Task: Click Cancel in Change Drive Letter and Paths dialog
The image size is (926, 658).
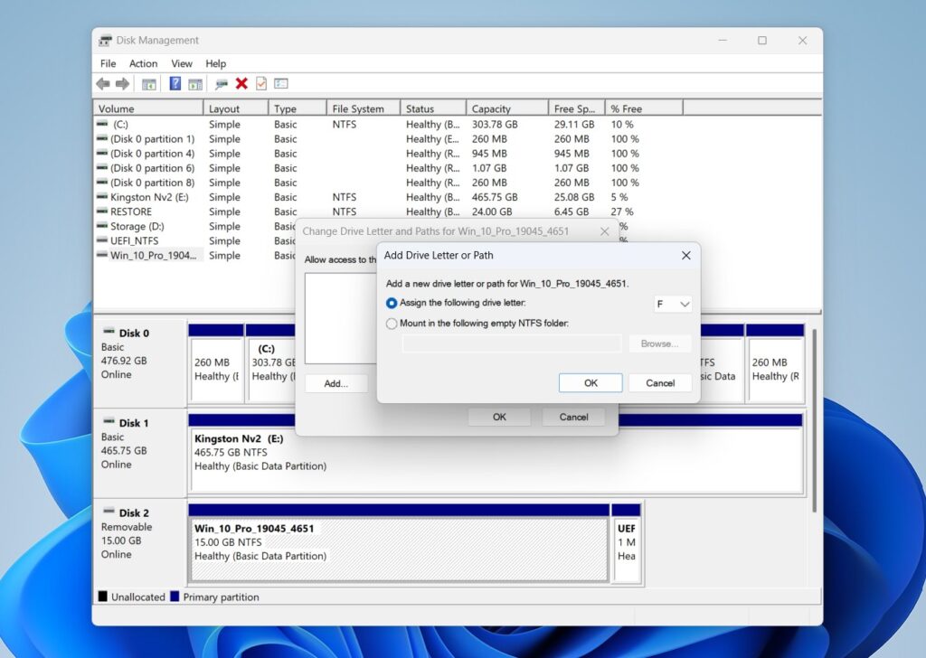Action: [x=573, y=418]
